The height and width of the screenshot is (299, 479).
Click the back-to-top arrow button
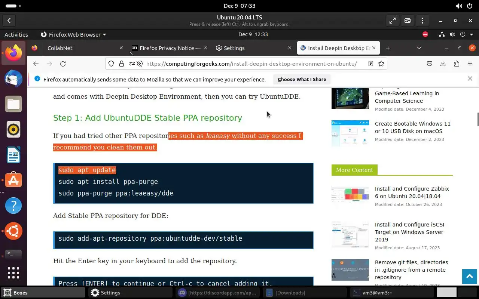coord(469,277)
